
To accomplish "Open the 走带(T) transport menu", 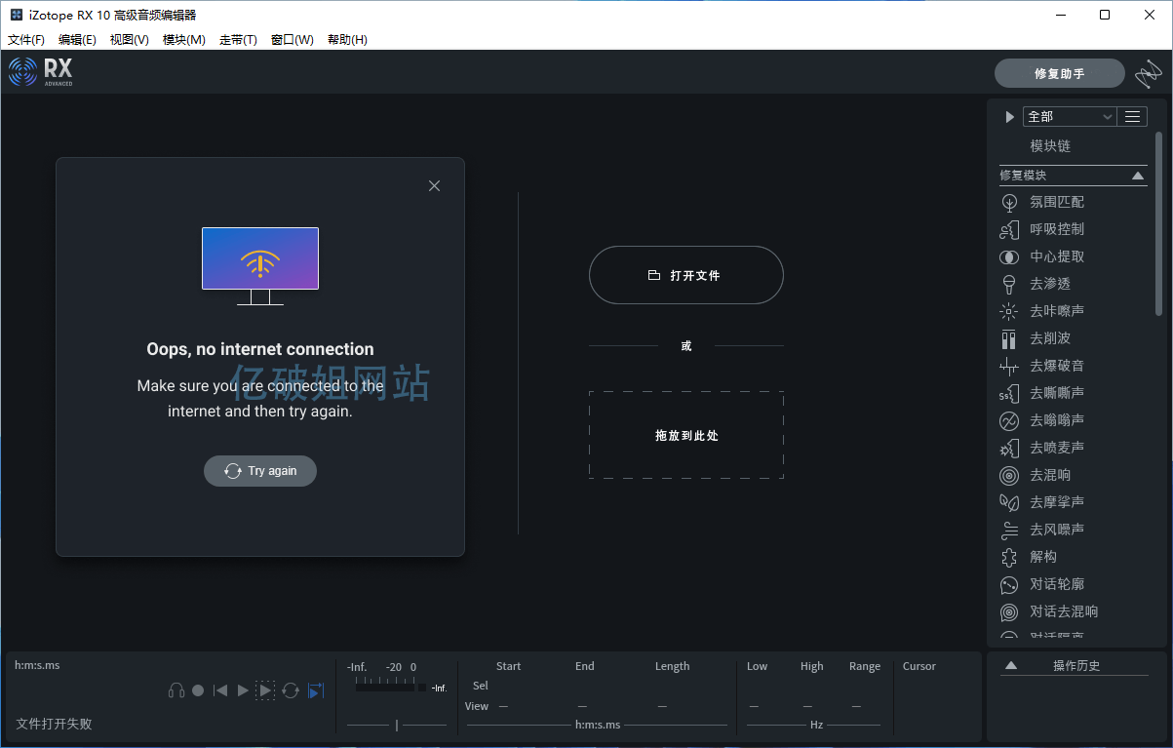I will click(238, 40).
